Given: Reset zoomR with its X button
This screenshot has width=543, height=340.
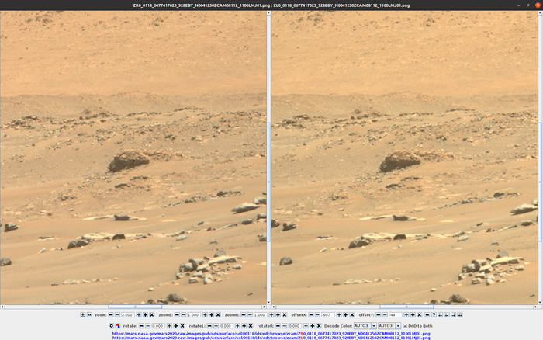Looking at the screenshot, I should 285,314.
